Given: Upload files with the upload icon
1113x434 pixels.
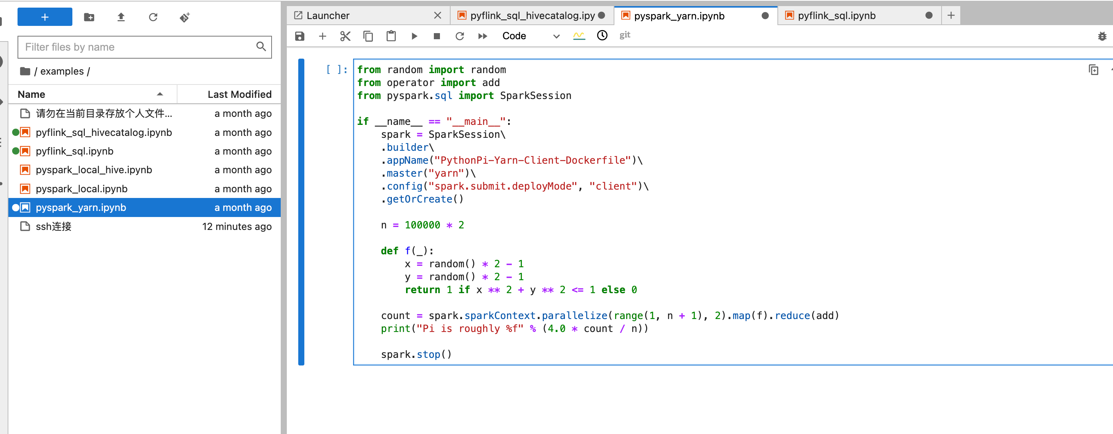Looking at the screenshot, I should pyautogui.click(x=121, y=17).
